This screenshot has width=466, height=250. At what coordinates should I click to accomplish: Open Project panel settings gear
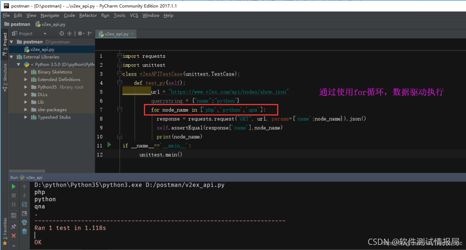pyautogui.click(x=80, y=34)
